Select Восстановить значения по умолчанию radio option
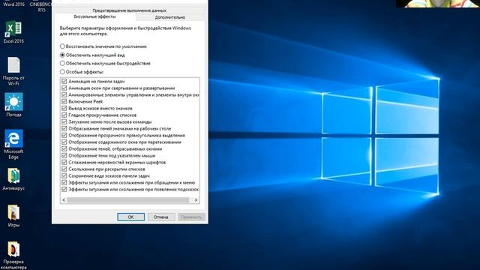 pos(62,46)
